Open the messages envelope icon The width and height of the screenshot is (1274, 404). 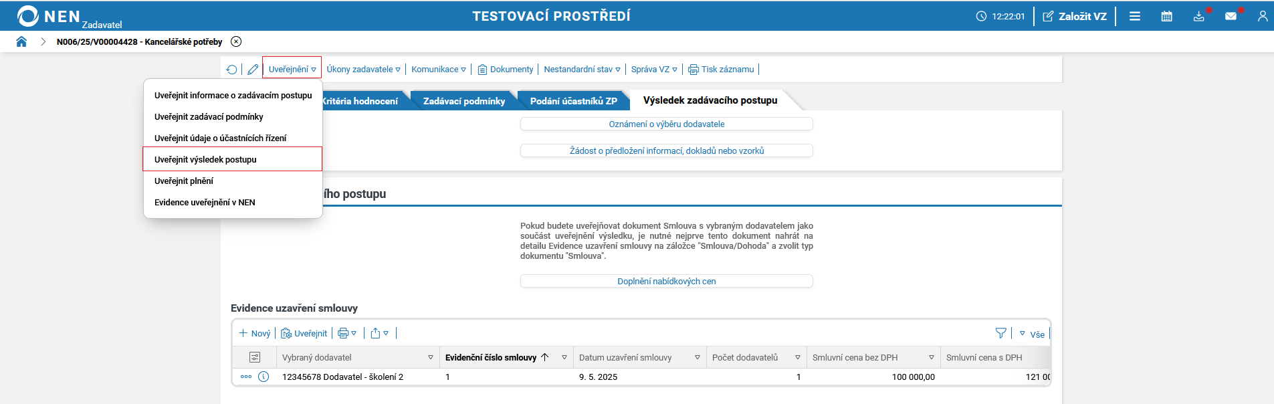coord(1231,16)
